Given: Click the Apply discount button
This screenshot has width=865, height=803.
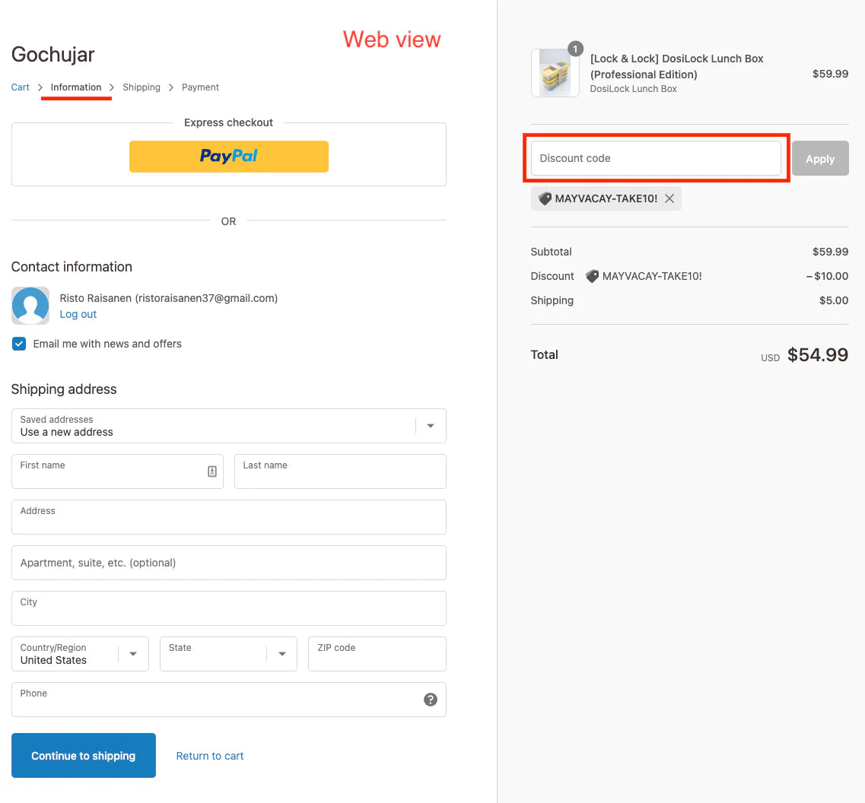Looking at the screenshot, I should click(820, 159).
